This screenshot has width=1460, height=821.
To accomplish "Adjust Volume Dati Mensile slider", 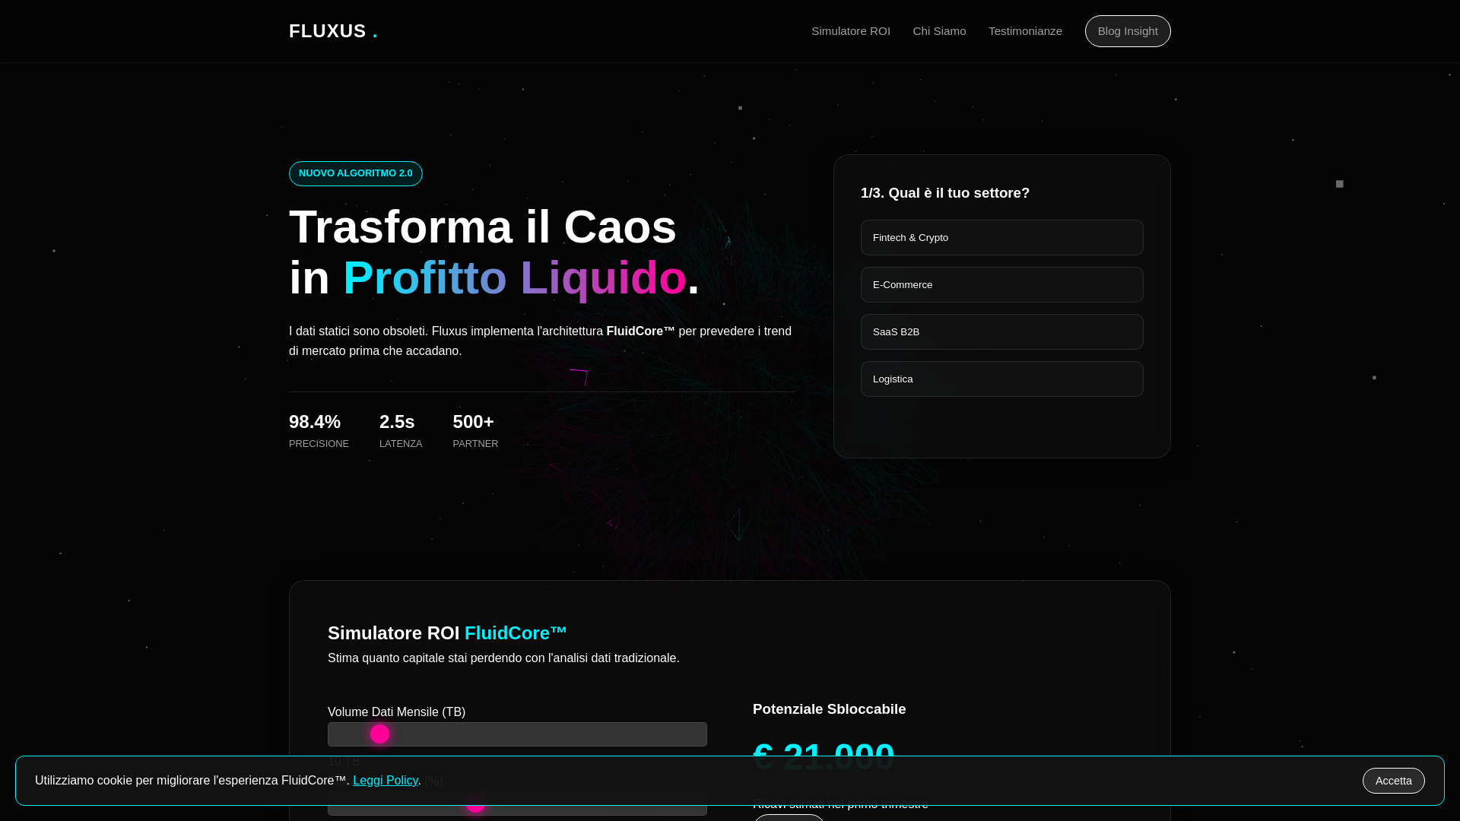I will [517, 734].
